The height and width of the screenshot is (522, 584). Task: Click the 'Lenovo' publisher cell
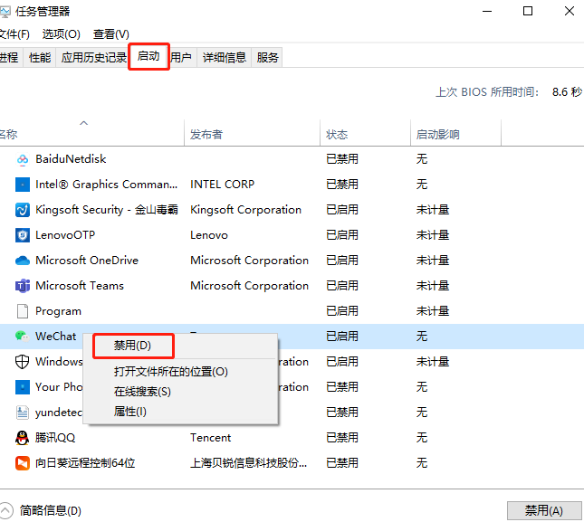(x=209, y=235)
